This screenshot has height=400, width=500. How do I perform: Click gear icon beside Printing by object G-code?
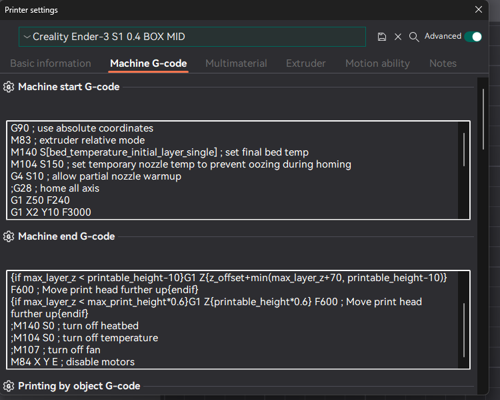point(9,386)
